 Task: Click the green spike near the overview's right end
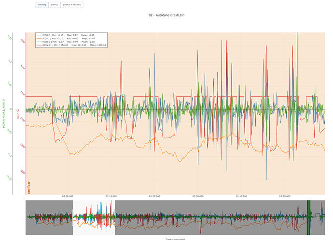tap(308, 218)
